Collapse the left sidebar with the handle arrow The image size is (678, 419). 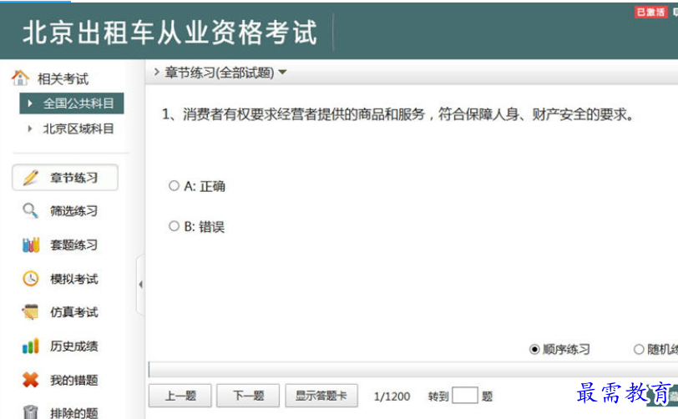coord(140,284)
